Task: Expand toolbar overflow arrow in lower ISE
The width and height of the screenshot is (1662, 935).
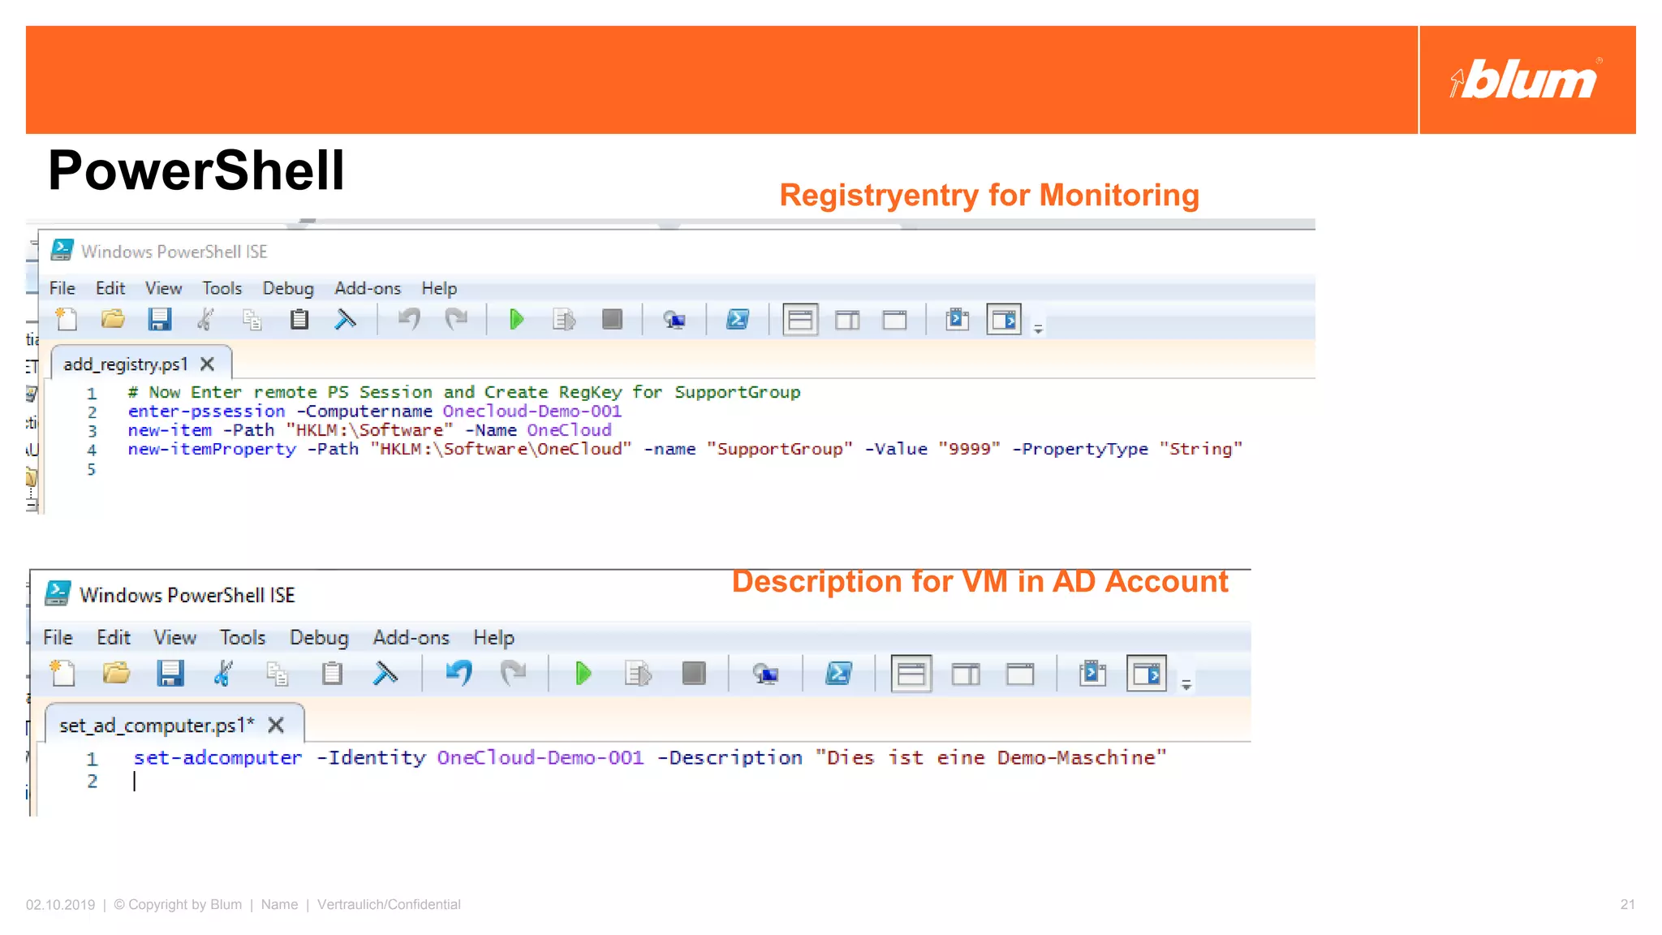Action: (1186, 685)
